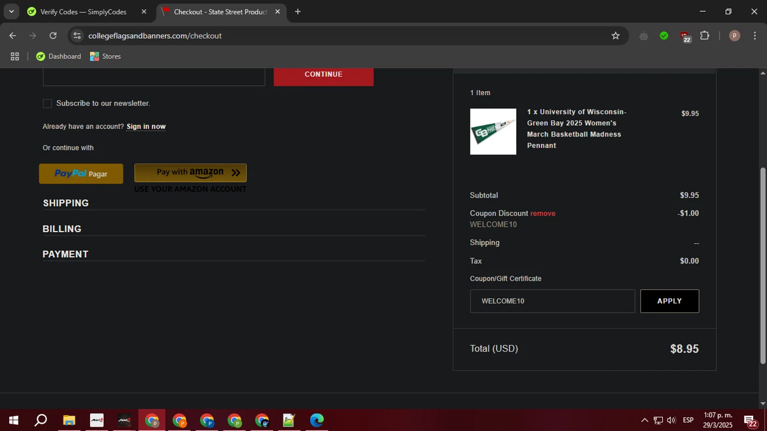Click the browser forward arrow

tap(33, 36)
